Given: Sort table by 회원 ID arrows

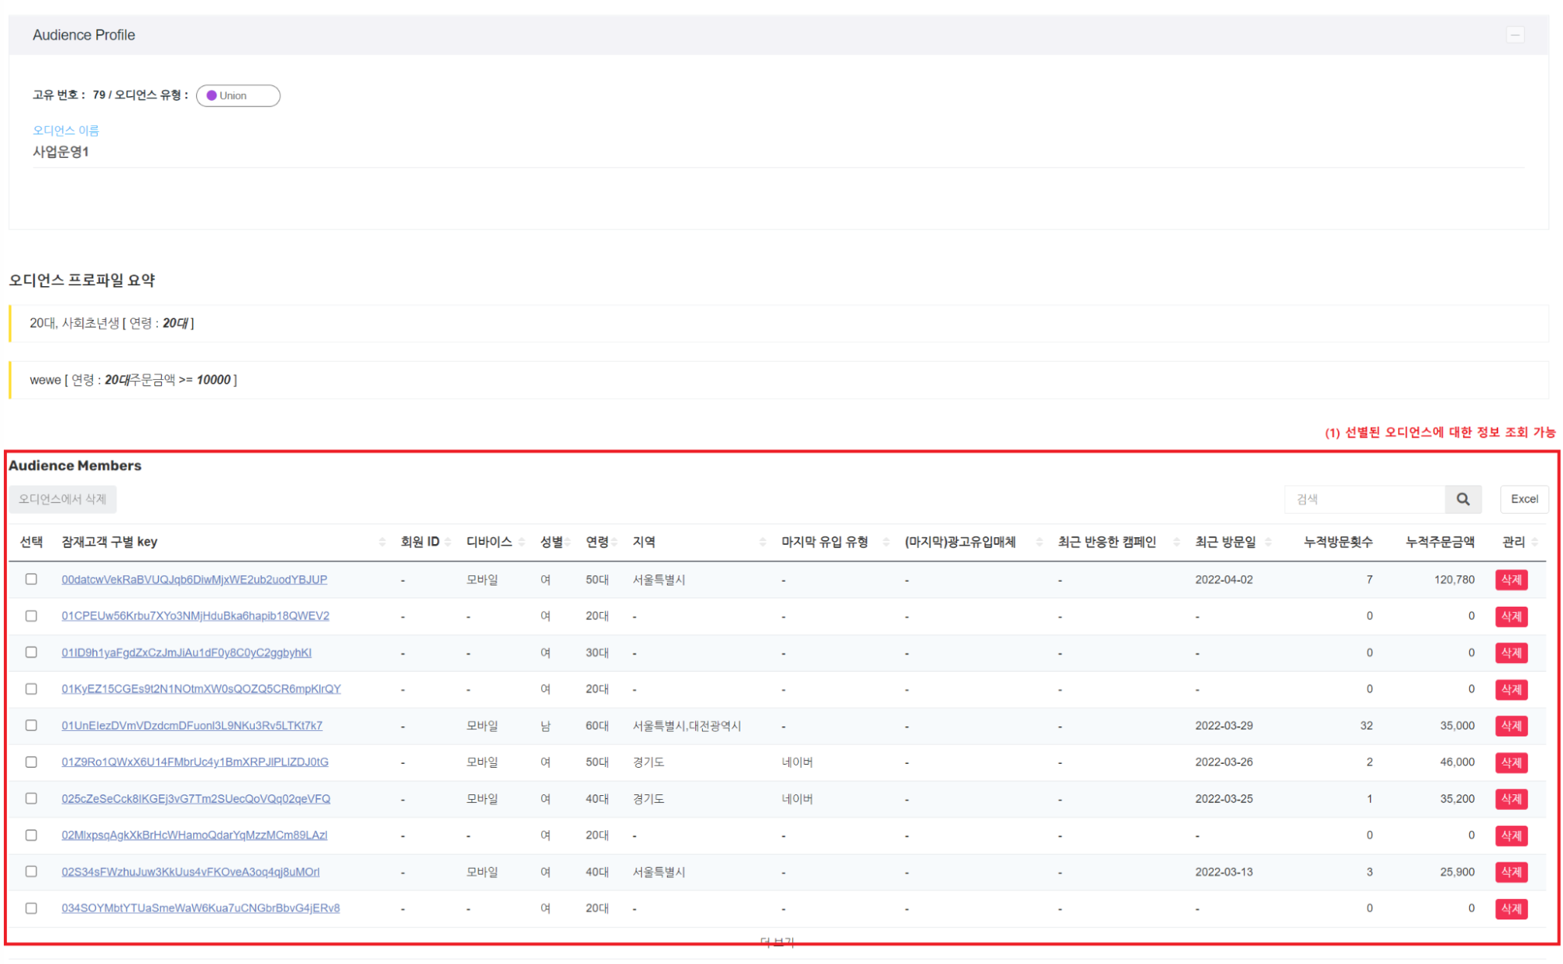Looking at the screenshot, I should click(x=447, y=542).
